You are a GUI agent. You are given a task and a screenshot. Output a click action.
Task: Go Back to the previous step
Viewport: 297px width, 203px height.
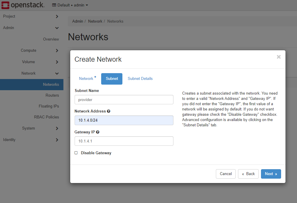[248, 174]
